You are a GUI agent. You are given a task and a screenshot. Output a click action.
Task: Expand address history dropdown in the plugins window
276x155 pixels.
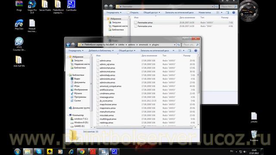pyautogui.click(x=174, y=45)
